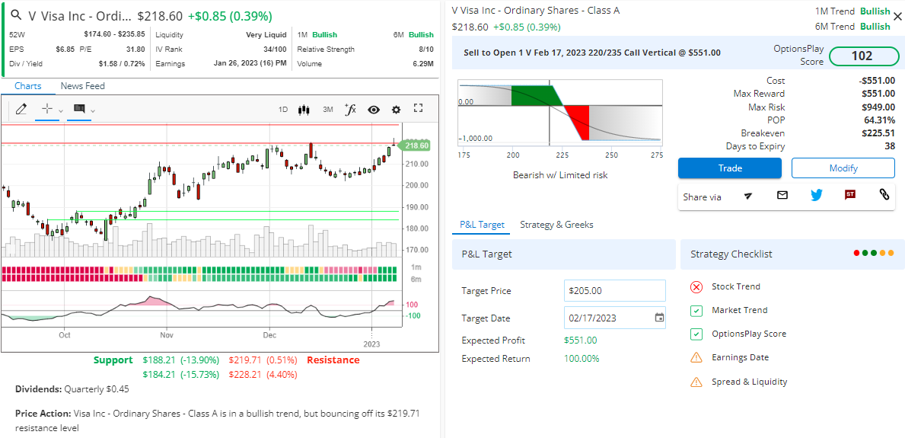
Task: Click the Bearish w/ Limited risk label
Action: pyautogui.click(x=560, y=175)
